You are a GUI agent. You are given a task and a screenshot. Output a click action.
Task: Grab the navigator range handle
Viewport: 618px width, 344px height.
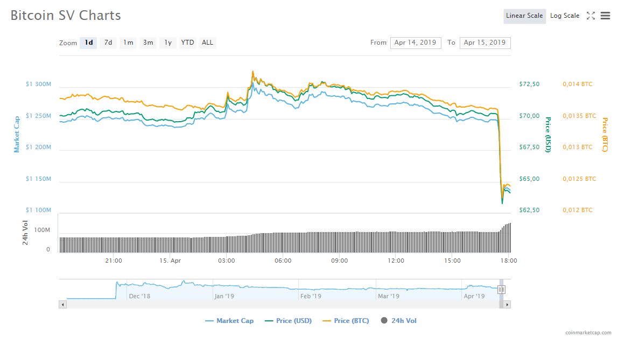501,290
